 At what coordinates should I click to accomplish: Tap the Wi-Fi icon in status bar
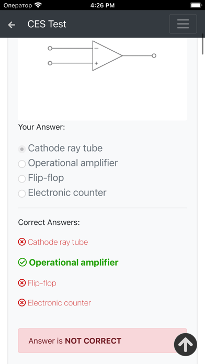pos(38,5)
